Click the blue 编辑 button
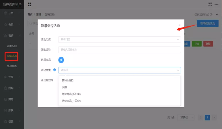 click(187, 44)
